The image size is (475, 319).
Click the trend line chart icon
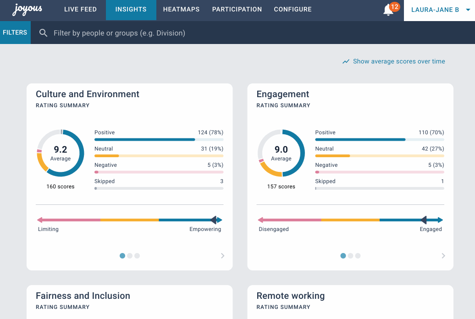(346, 61)
